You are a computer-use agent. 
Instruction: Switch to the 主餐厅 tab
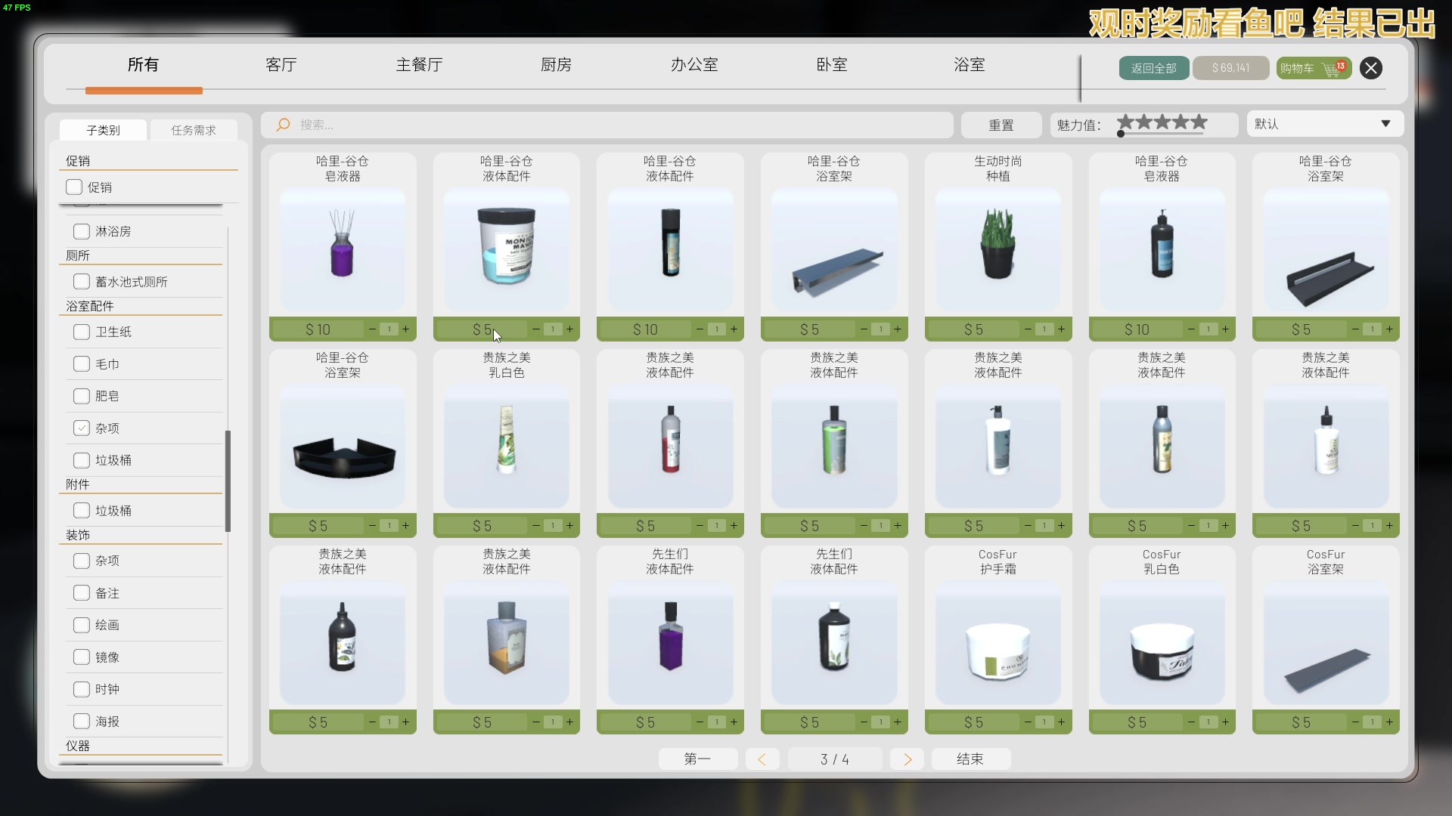tap(419, 65)
